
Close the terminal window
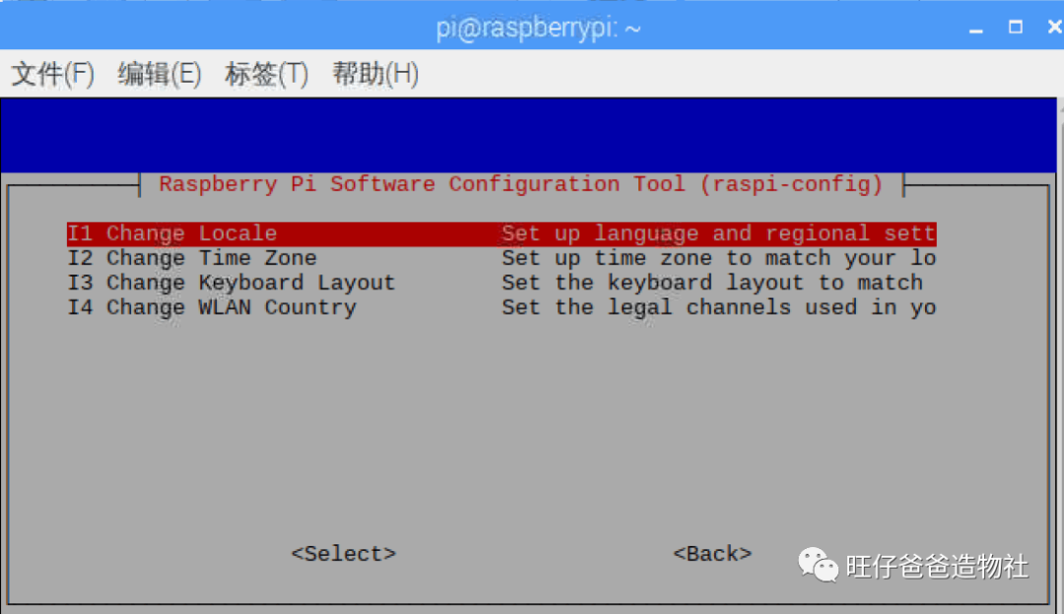point(1054,28)
